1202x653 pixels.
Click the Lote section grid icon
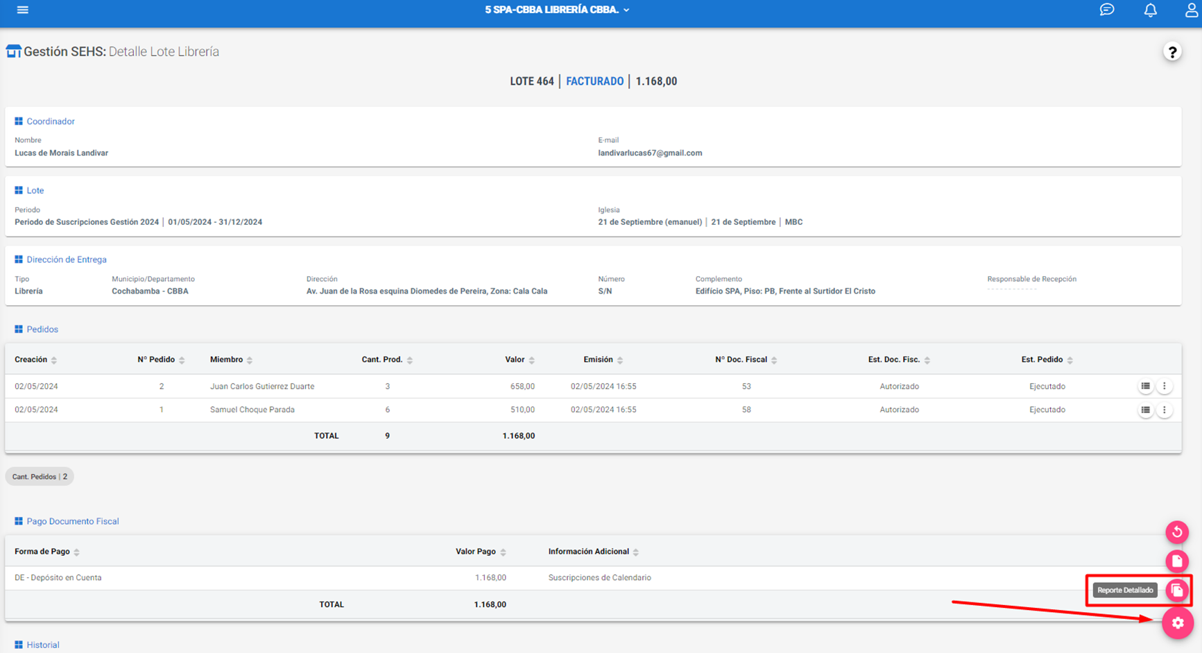click(x=19, y=190)
